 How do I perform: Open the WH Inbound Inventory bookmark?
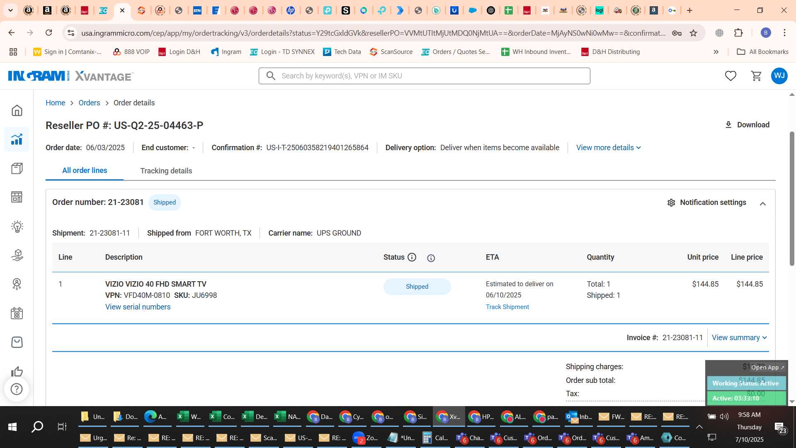(536, 52)
